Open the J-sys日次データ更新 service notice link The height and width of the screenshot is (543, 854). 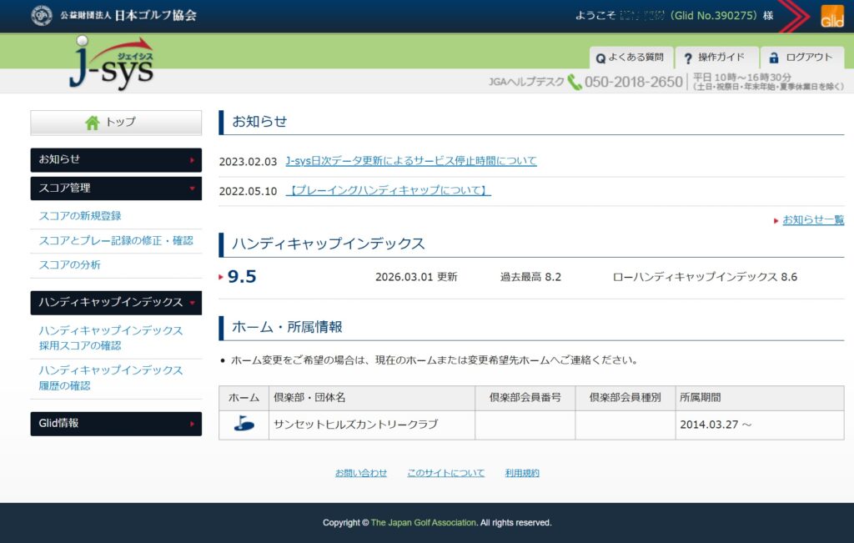coord(410,161)
